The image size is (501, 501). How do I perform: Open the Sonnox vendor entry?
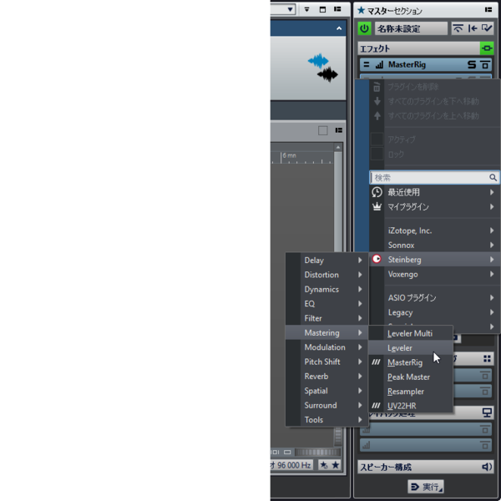(x=434, y=245)
